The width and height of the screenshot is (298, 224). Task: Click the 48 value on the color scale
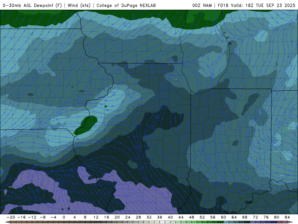[191, 217]
